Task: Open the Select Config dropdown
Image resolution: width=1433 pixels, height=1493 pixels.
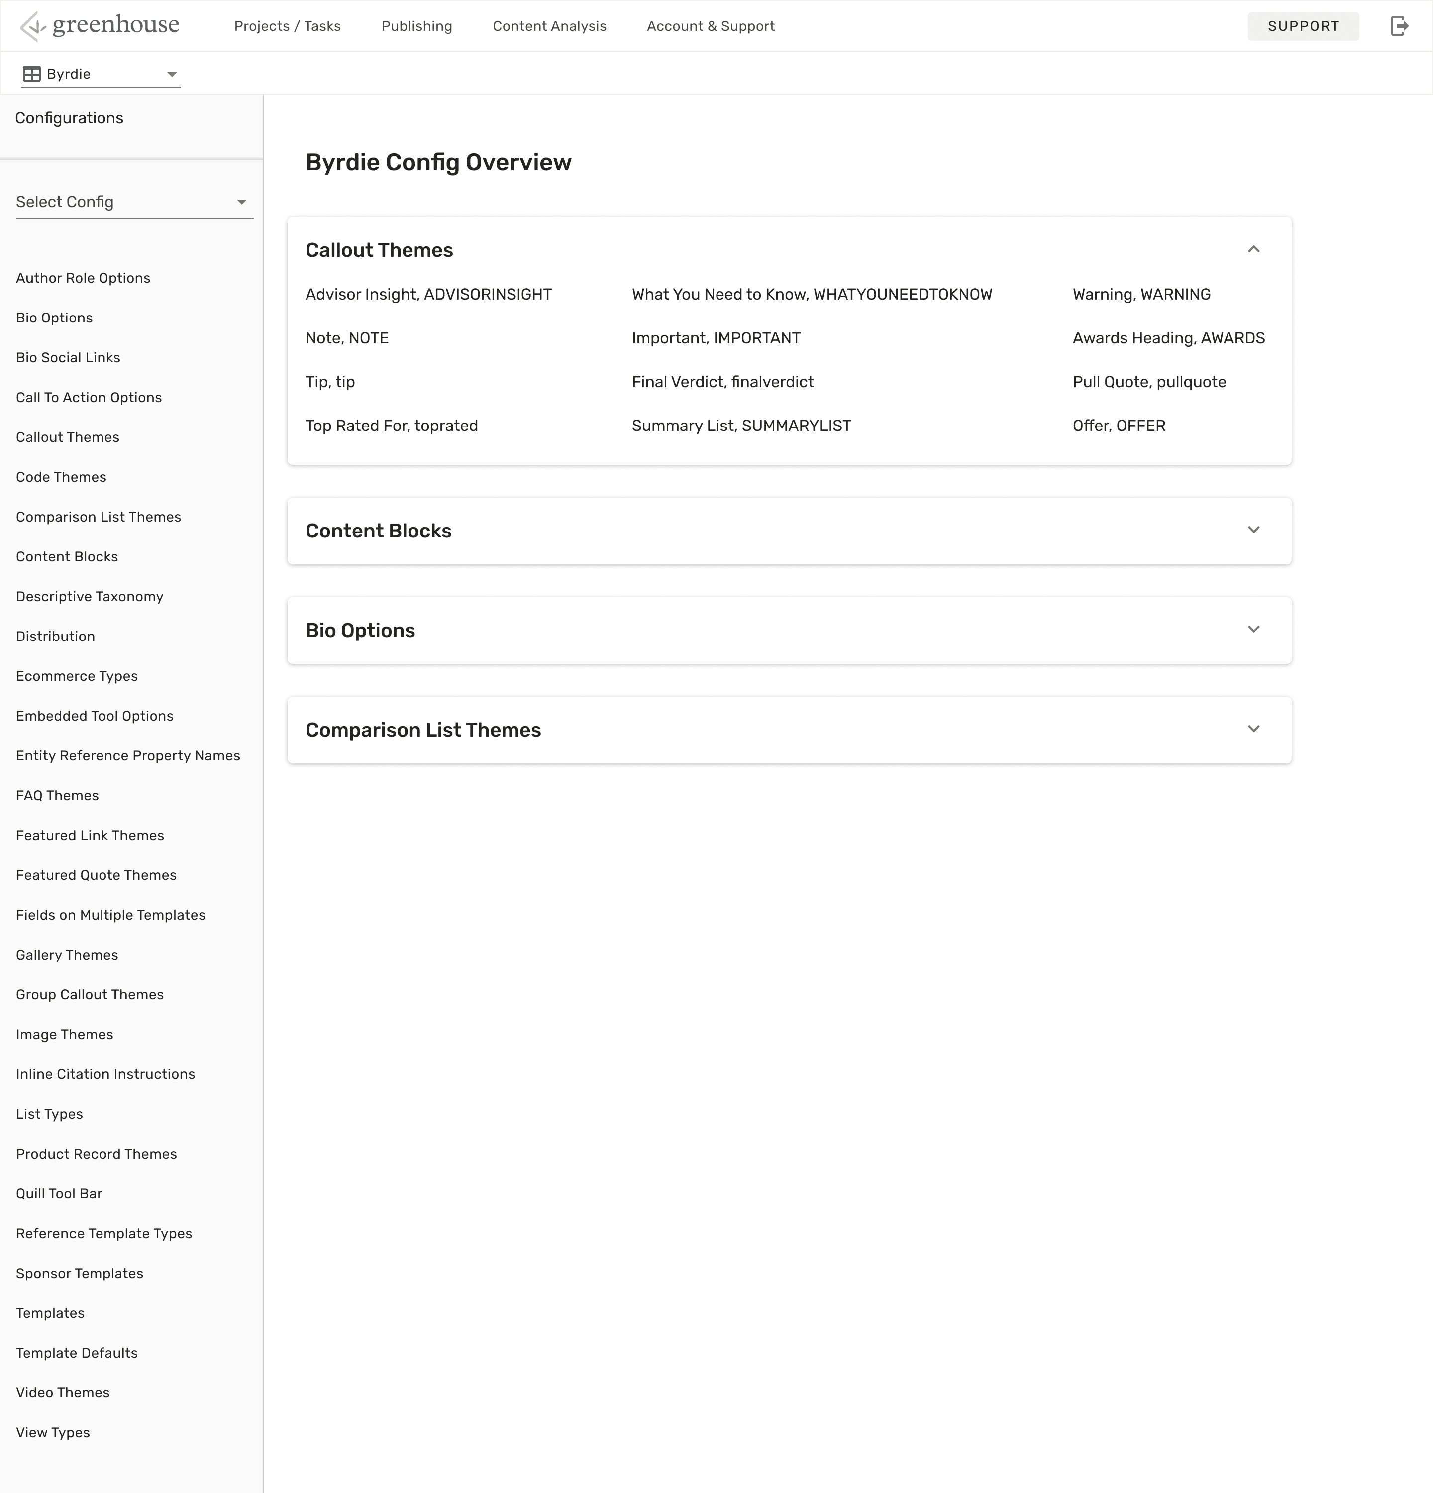Action: [134, 202]
